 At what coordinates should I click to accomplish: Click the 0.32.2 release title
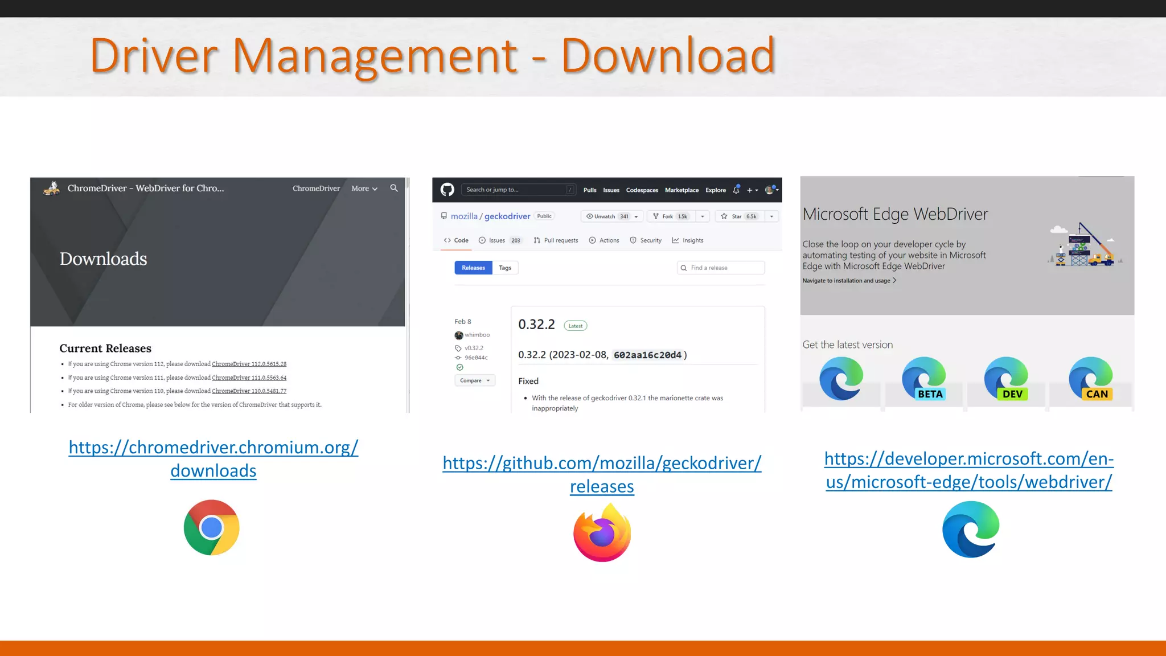pos(536,325)
